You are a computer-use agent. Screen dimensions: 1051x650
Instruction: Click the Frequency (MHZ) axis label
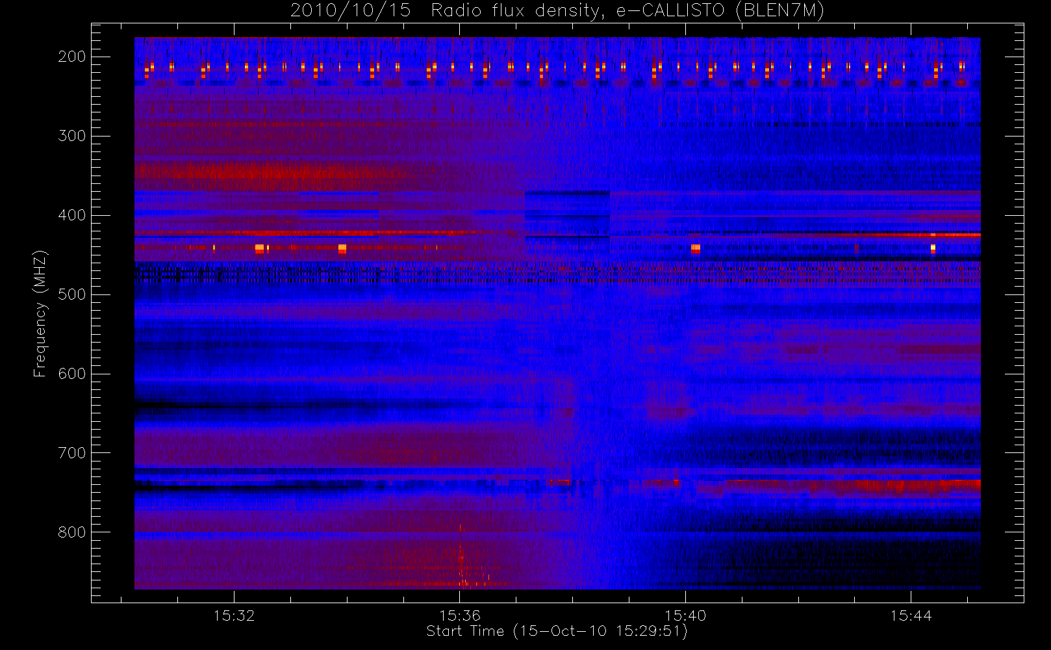[40, 313]
